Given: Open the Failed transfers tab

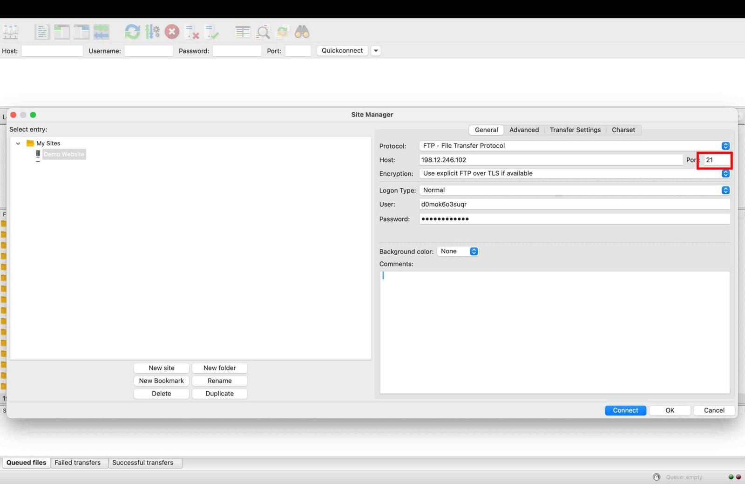Looking at the screenshot, I should (x=78, y=463).
